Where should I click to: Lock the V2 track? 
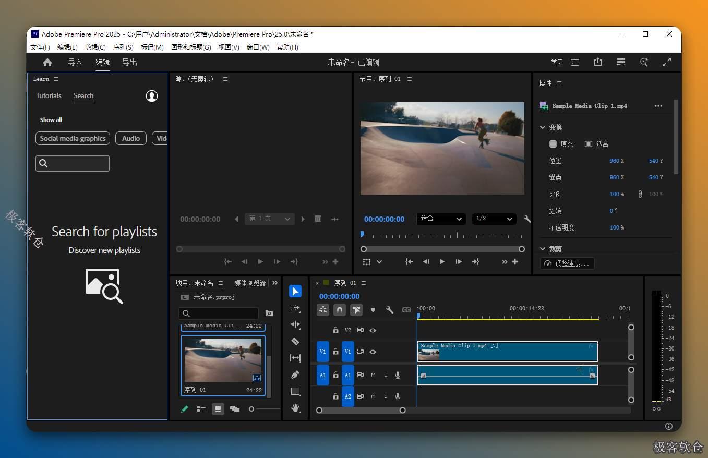click(335, 330)
